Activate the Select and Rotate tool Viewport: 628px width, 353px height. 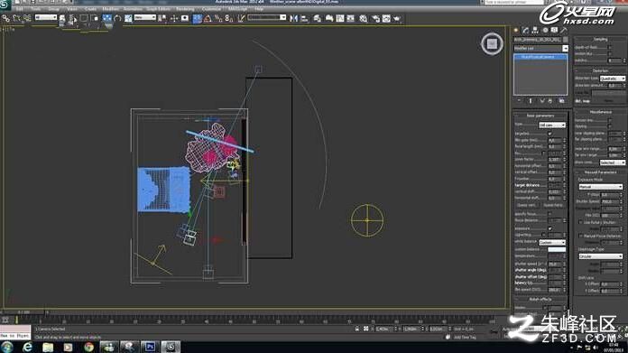tap(117, 18)
